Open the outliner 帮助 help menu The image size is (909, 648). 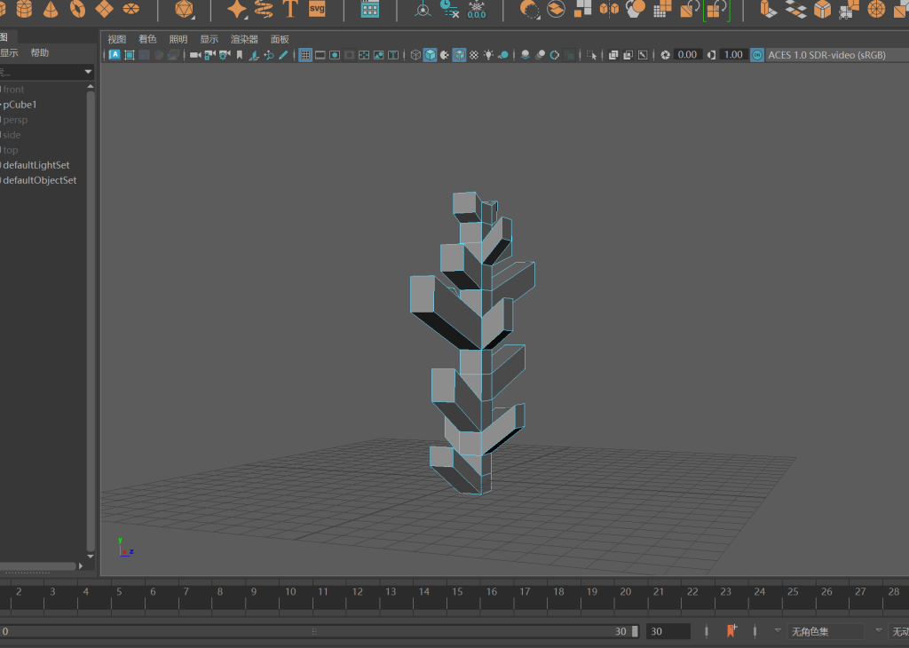click(39, 52)
